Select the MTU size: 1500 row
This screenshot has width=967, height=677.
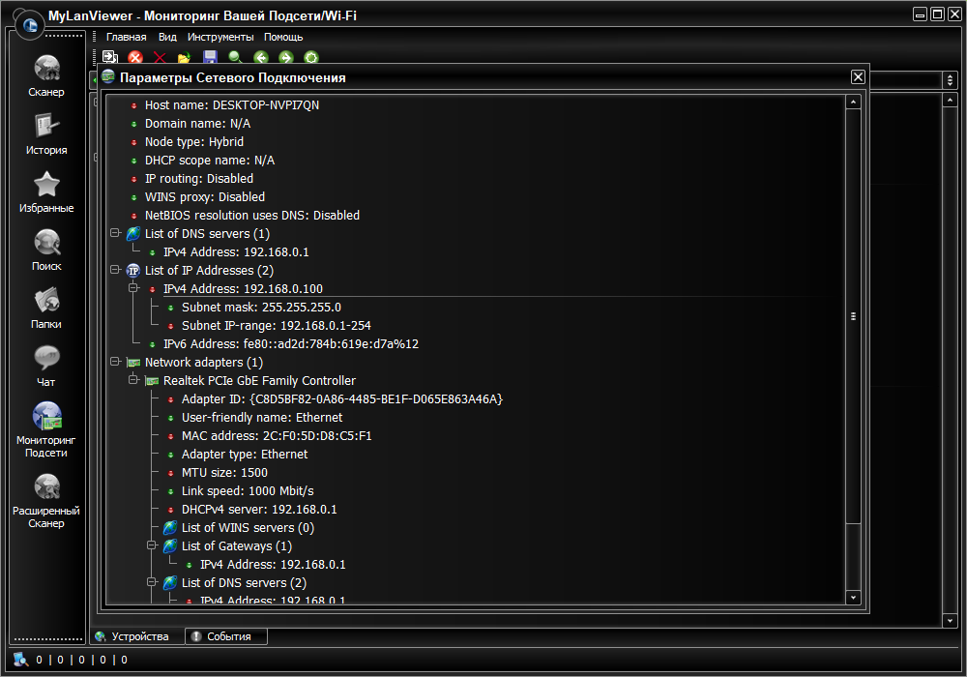[x=224, y=473]
